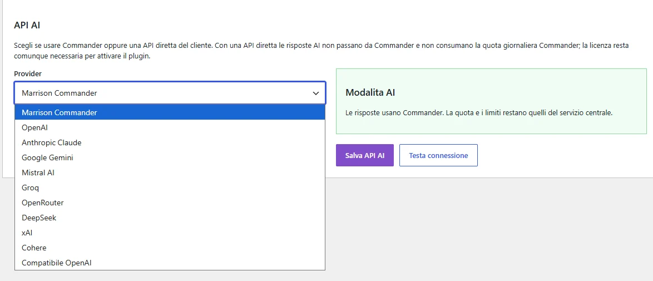
Task: Pick the OpenRouter option
Action: point(170,203)
